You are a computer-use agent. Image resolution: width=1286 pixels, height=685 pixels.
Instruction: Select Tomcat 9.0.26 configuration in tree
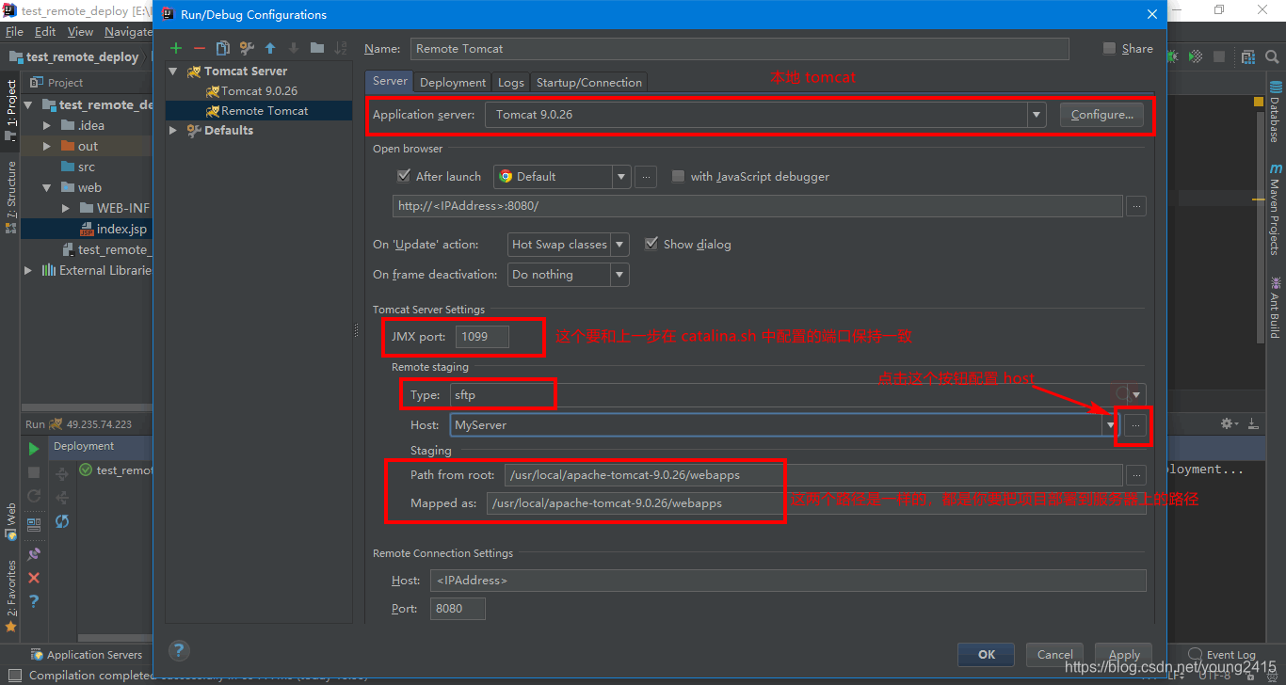tap(251, 91)
